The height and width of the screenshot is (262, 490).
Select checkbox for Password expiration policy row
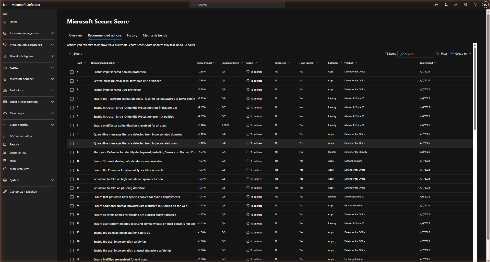(x=72, y=99)
